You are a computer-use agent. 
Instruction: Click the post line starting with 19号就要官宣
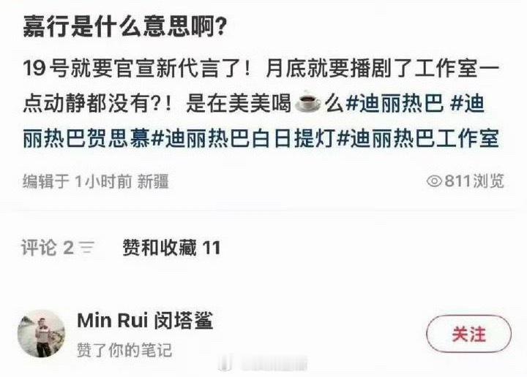(x=261, y=68)
